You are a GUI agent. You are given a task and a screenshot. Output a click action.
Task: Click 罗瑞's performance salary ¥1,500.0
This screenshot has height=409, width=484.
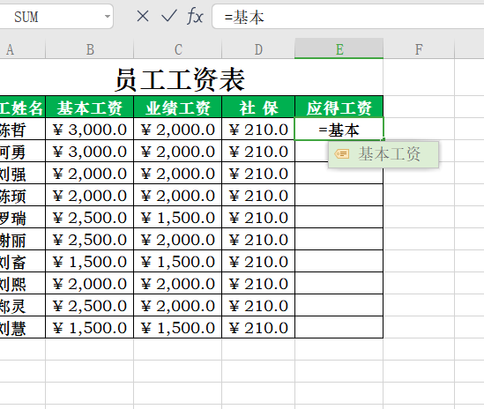point(178,218)
